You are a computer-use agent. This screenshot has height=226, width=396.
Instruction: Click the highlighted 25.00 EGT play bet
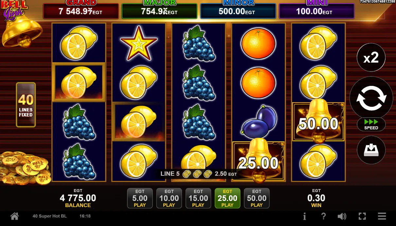click(x=227, y=198)
